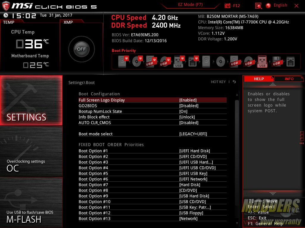Screen dimensions: 305x228
Task: Open Boot Option #13 Network dropdown
Action: point(188,218)
